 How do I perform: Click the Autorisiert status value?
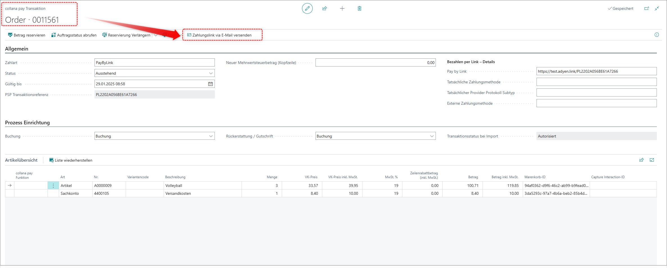coord(596,136)
